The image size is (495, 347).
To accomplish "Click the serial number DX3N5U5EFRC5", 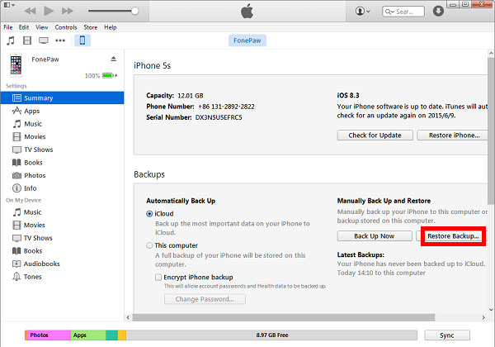I will click(x=219, y=117).
